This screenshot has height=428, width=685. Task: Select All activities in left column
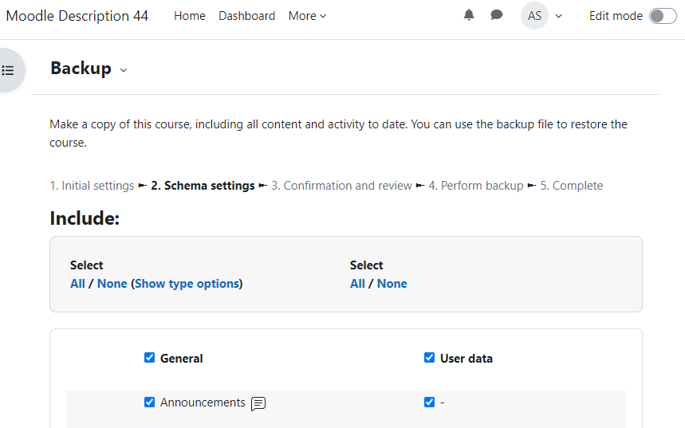[x=77, y=284]
